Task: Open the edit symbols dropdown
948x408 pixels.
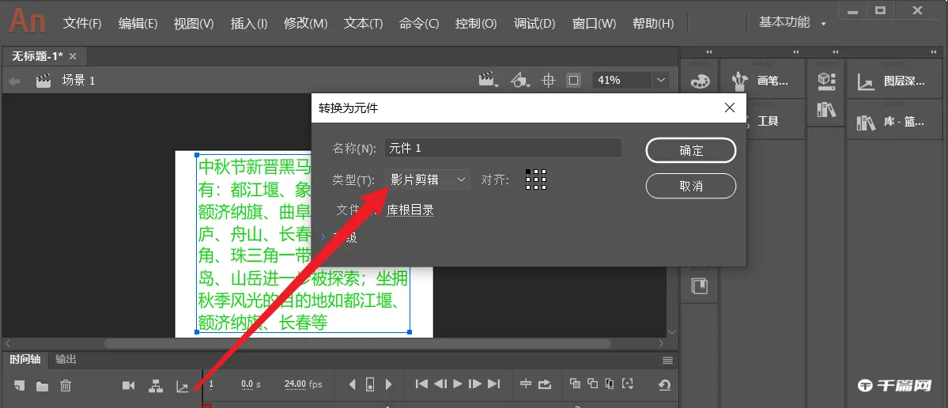Action: pyautogui.click(x=520, y=80)
